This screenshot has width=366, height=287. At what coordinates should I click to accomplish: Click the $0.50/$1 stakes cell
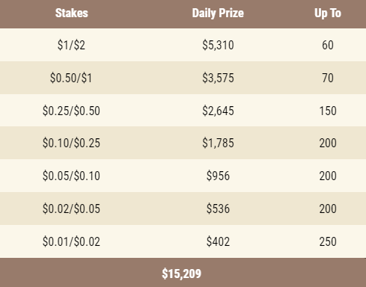pos(71,78)
